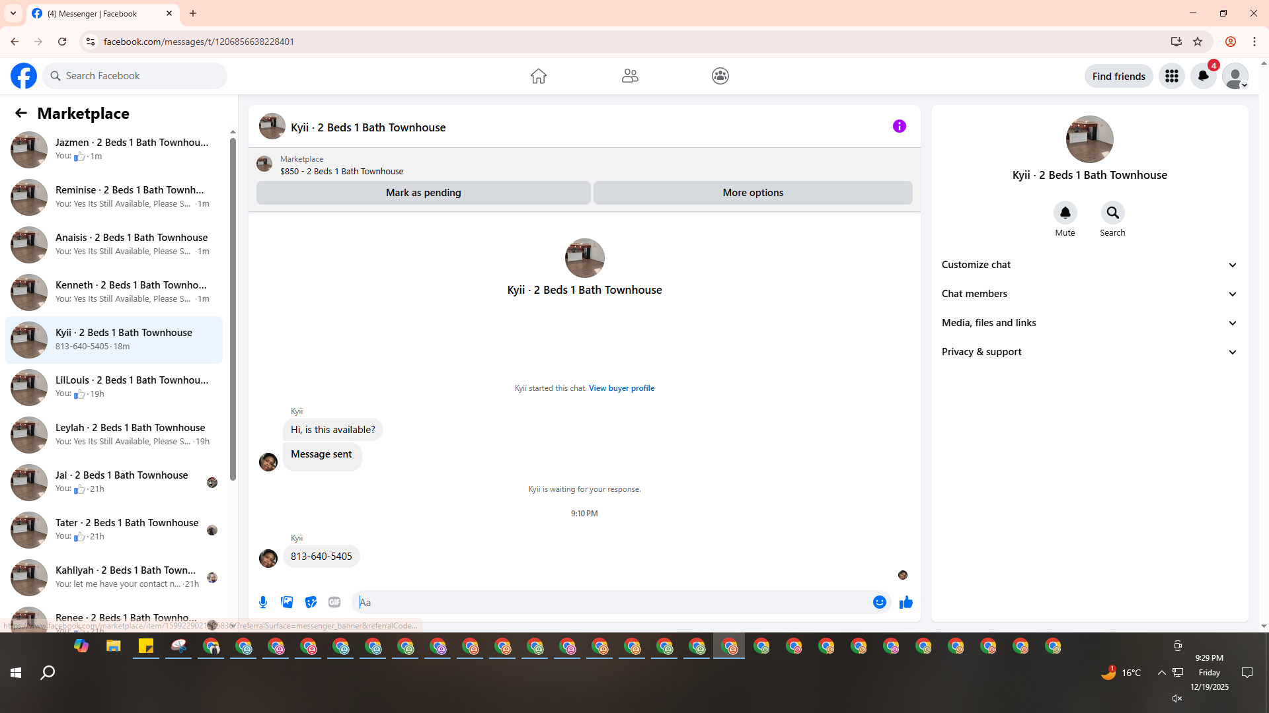1269x713 pixels.
Task: Expand the Chat members section
Action: click(x=1089, y=294)
